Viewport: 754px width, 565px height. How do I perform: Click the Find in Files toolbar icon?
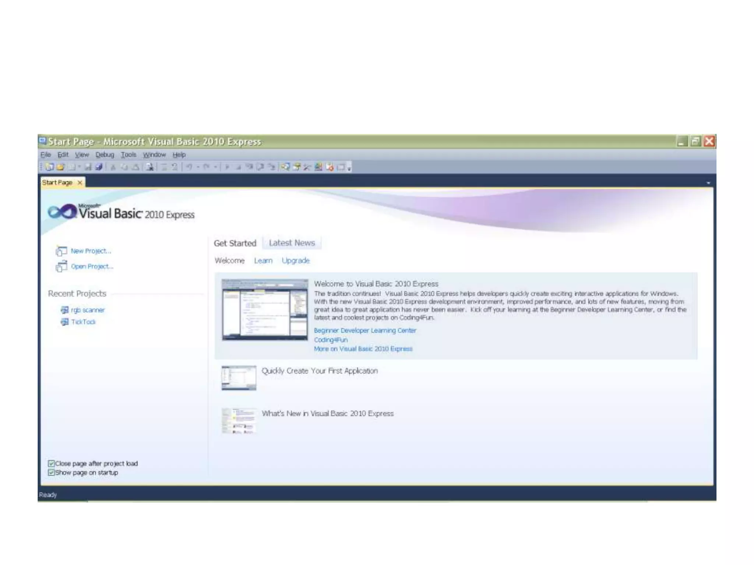[149, 167]
